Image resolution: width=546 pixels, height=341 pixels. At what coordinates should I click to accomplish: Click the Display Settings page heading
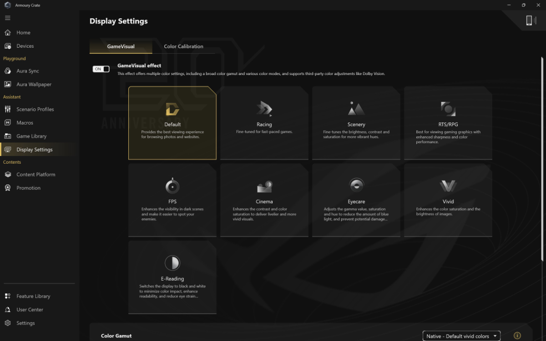pos(119,21)
